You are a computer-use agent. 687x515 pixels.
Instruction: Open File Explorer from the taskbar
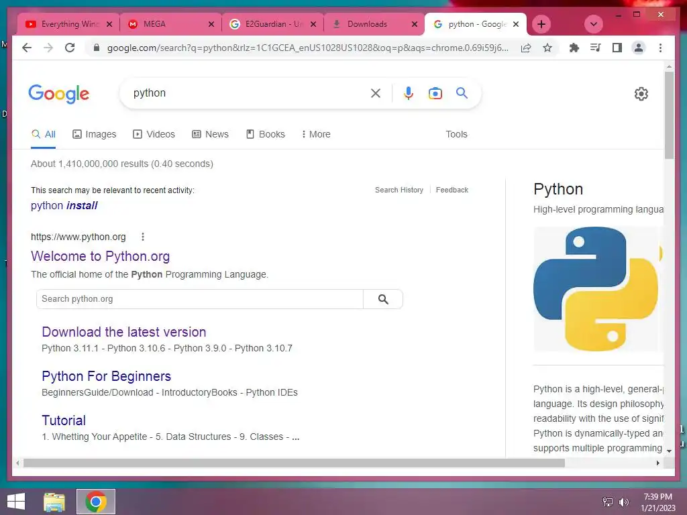[x=54, y=502]
